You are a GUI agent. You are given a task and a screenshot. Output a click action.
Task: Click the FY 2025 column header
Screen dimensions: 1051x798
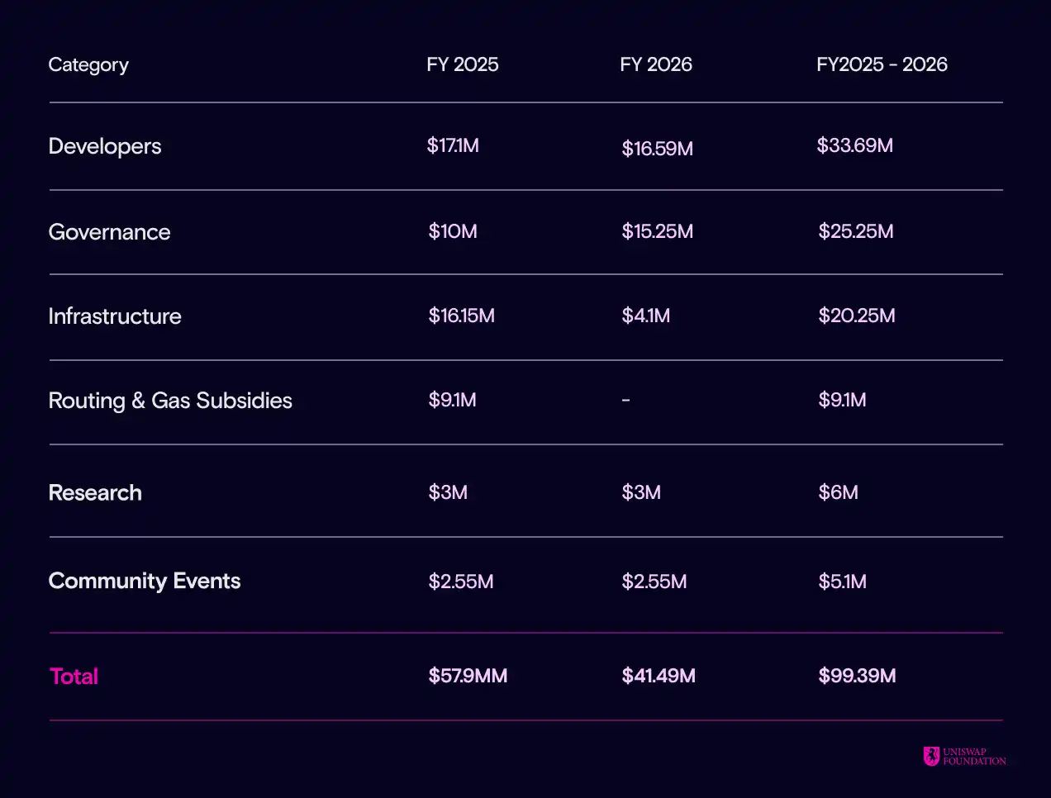coord(462,64)
